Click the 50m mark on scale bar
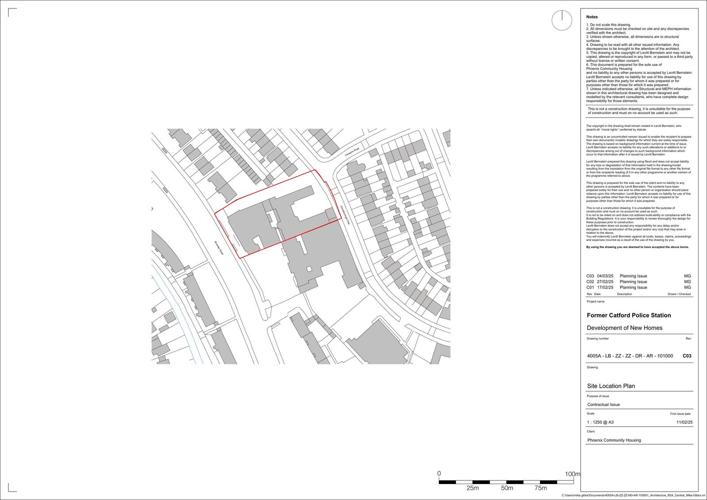 (507, 488)
